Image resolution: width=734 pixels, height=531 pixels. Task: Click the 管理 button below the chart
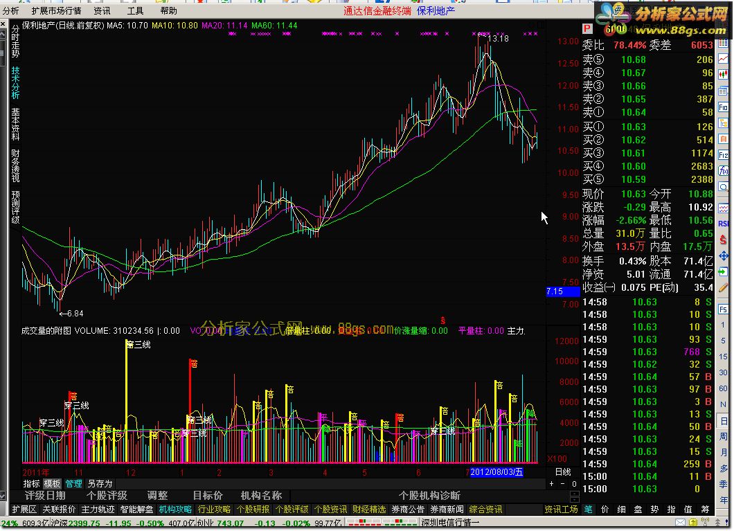(x=73, y=484)
